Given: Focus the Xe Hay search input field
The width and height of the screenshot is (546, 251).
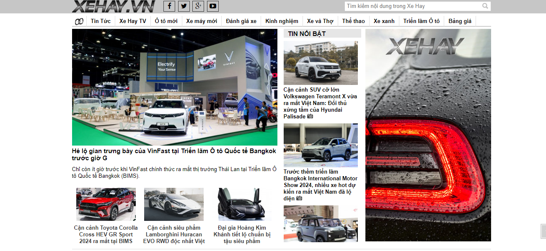Looking at the screenshot, I should click(413, 6).
